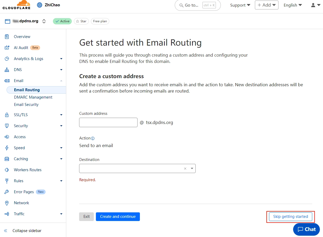Open SSL/TLS via the padlock icon
The height and width of the screenshot is (237, 323).
click(x=7, y=115)
